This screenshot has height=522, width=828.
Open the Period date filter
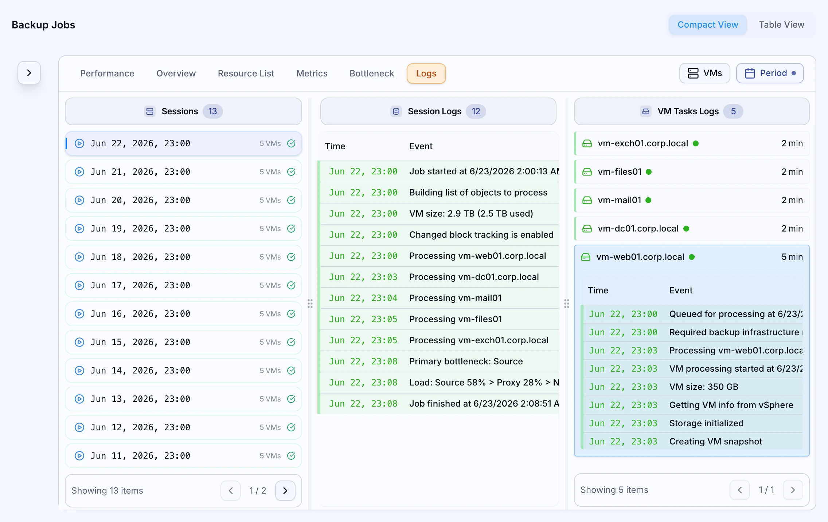pos(770,73)
